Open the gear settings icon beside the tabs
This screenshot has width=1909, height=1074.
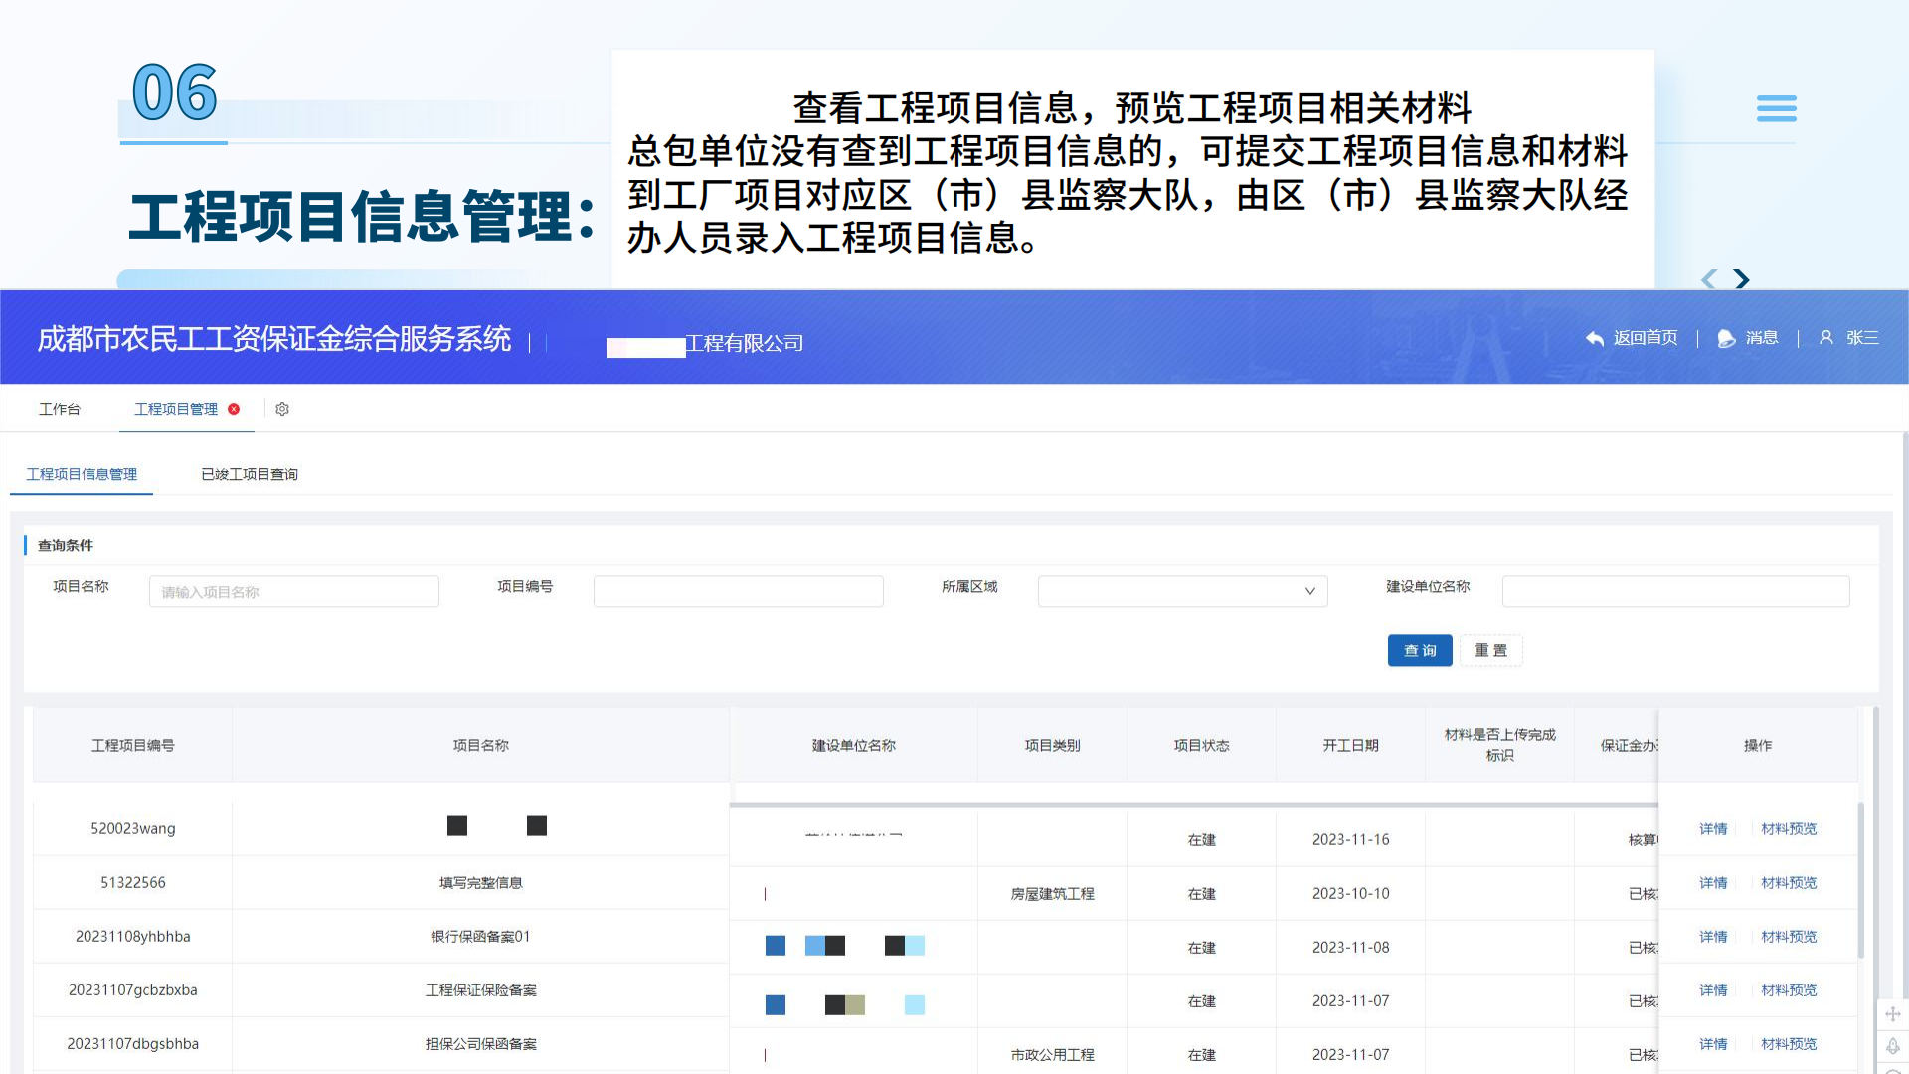(282, 409)
